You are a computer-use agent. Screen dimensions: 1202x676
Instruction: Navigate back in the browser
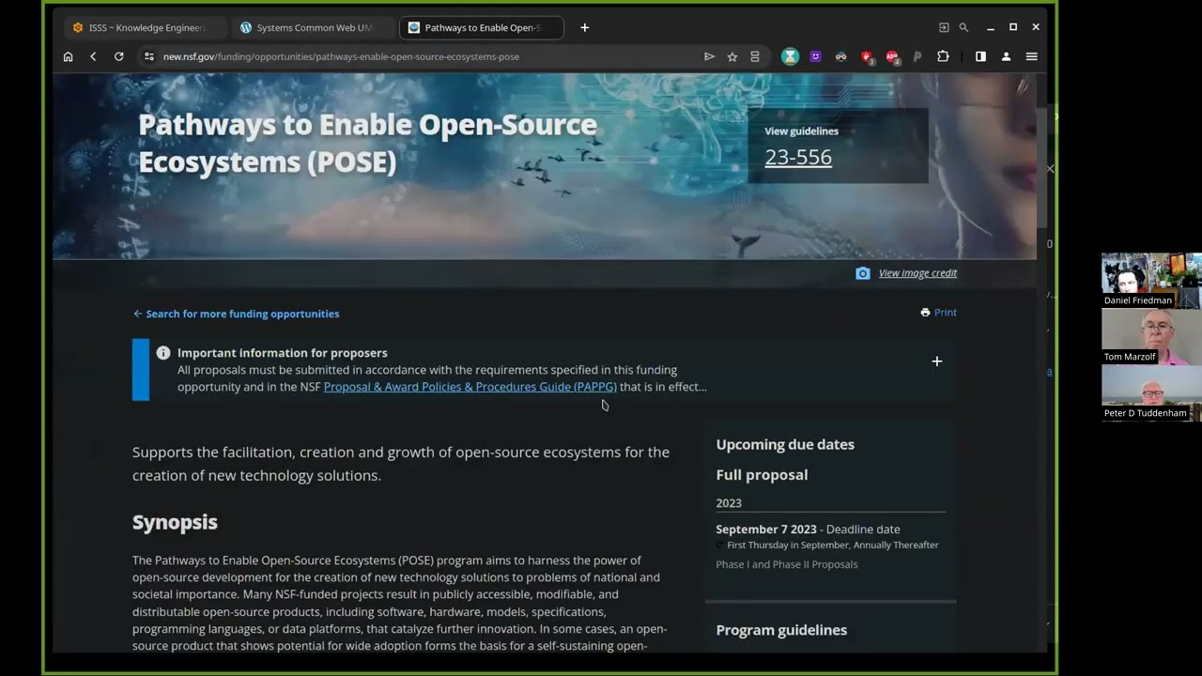[93, 56]
